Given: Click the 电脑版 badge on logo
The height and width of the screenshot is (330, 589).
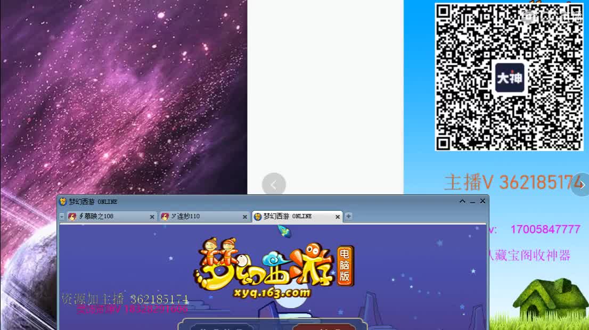Looking at the screenshot, I should (345, 266).
